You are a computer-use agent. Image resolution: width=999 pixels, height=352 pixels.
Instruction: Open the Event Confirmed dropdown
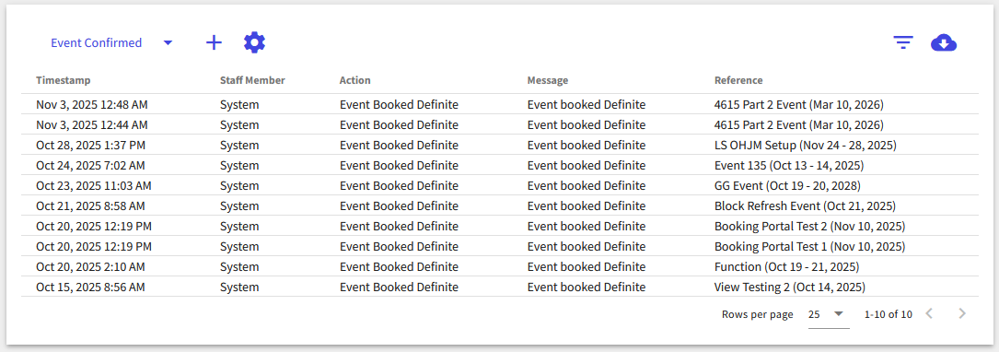[111, 42]
